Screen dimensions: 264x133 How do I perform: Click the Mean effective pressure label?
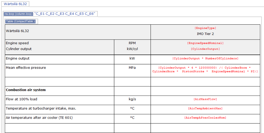point(26,68)
